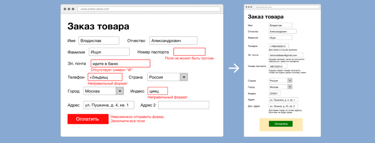Focus the empty Адрес 2 field
The height and width of the screenshot is (143, 375).
pyautogui.click(x=184, y=105)
